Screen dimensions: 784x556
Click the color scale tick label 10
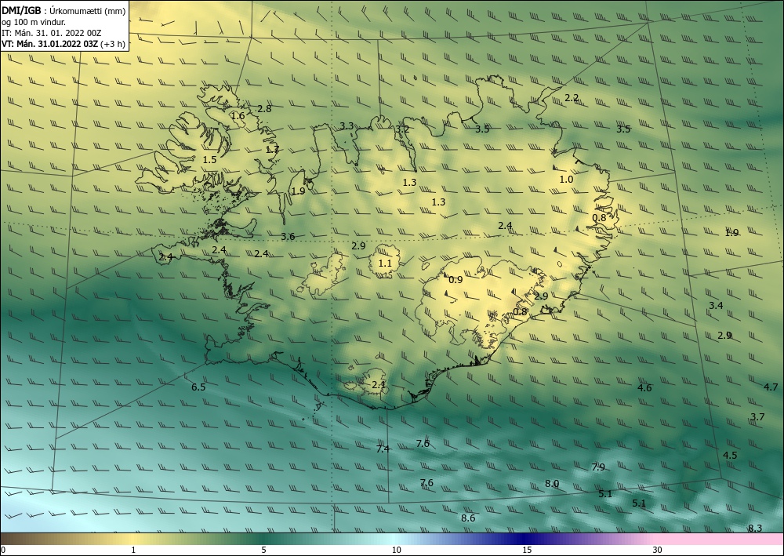coord(397,550)
